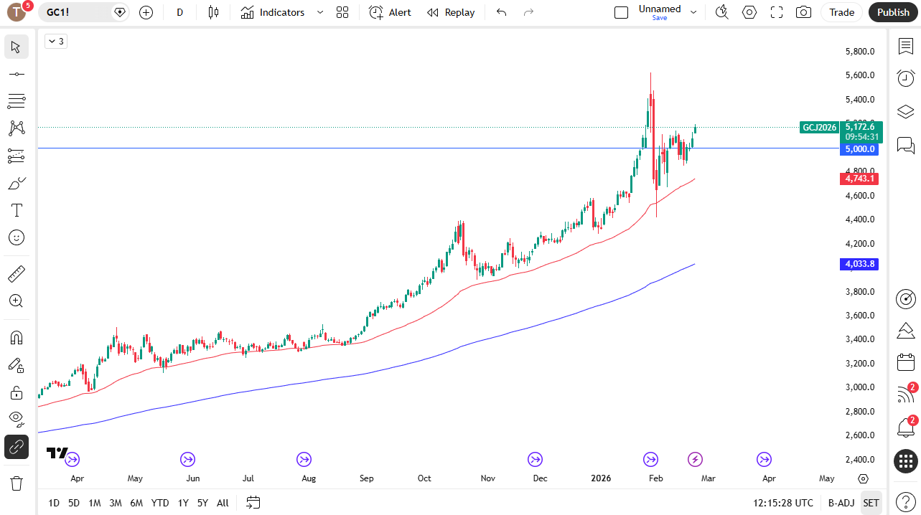The image size is (921, 515).
Task: Open the Help Center question mark
Action: (906, 503)
